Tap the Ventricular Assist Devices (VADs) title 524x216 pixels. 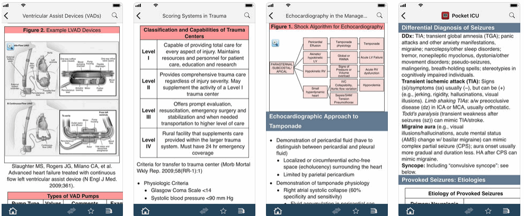coord(62,16)
